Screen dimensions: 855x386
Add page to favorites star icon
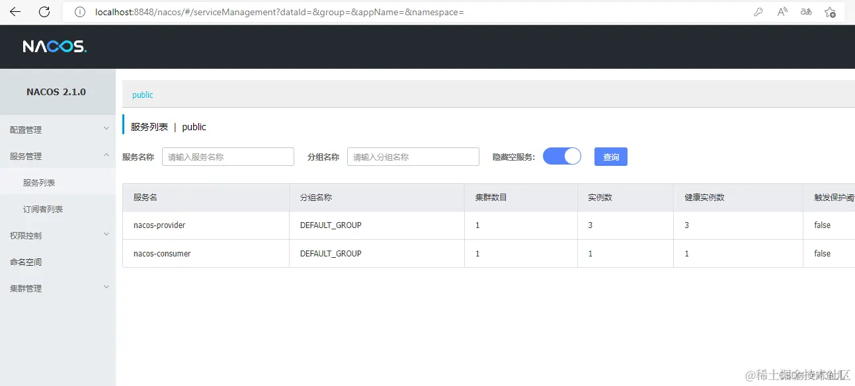click(830, 12)
